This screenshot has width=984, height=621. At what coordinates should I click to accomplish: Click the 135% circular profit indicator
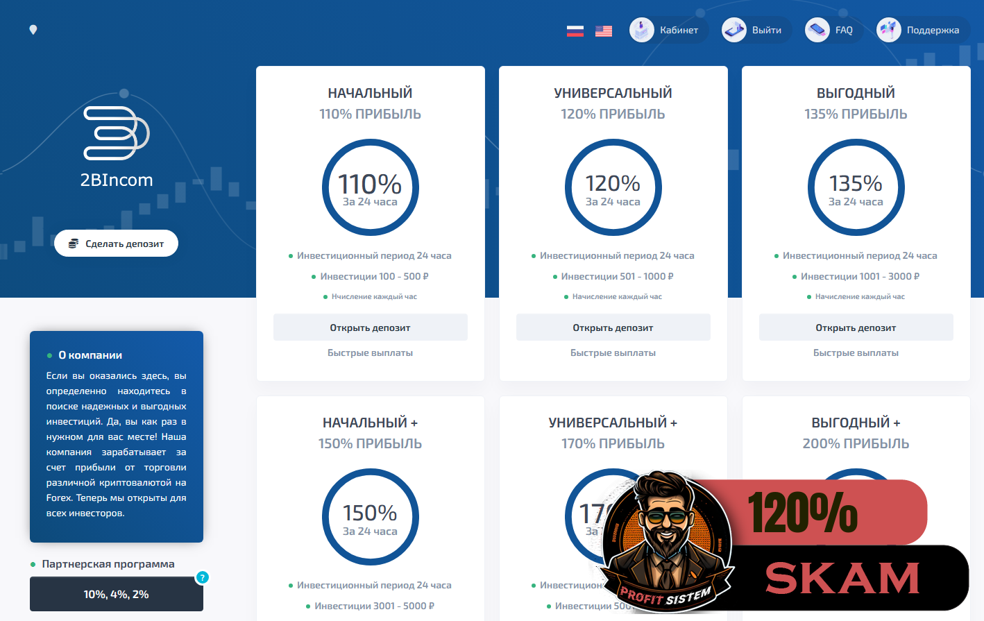point(856,187)
